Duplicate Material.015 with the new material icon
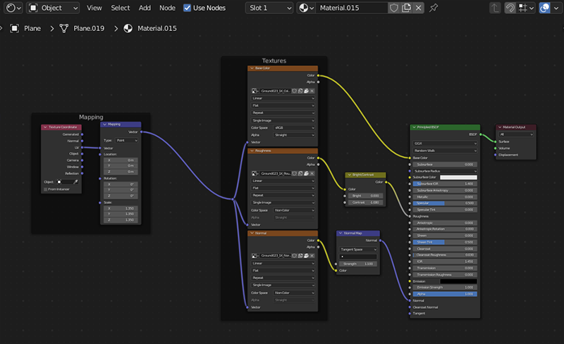Viewport: 564px width, 344px height. pos(407,8)
